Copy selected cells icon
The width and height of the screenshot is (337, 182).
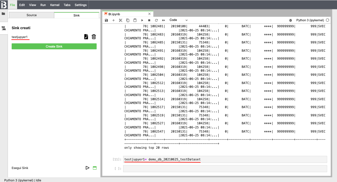[128, 20]
